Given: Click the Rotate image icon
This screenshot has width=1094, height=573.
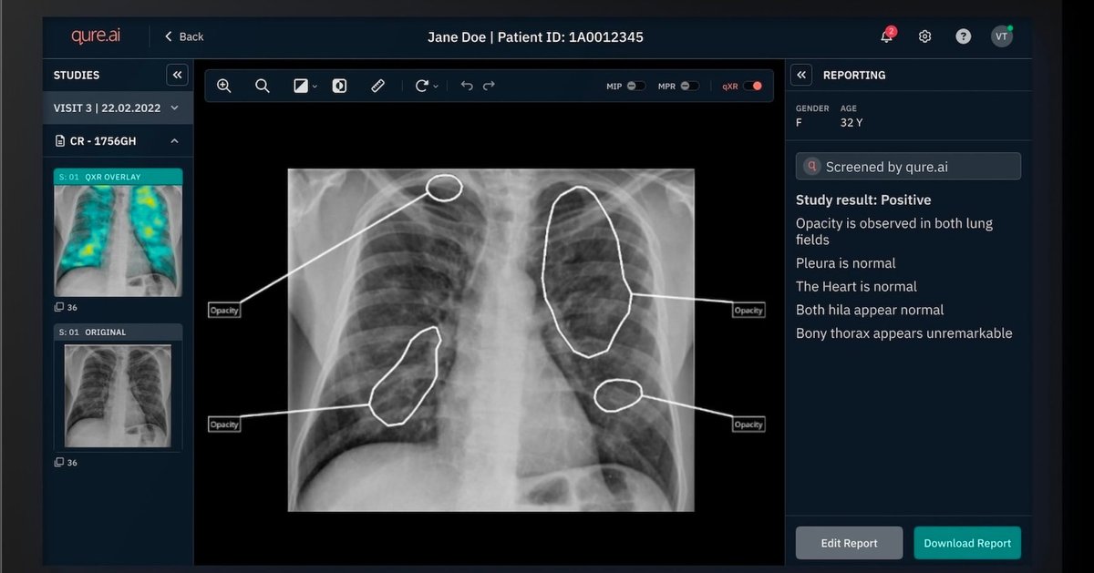Looking at the screenshot, I should point(420,85).
